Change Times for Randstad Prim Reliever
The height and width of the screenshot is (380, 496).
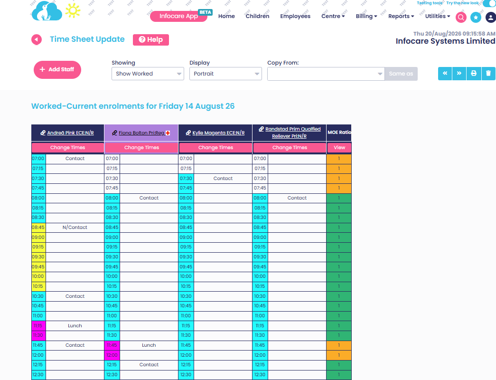point(290,148)
